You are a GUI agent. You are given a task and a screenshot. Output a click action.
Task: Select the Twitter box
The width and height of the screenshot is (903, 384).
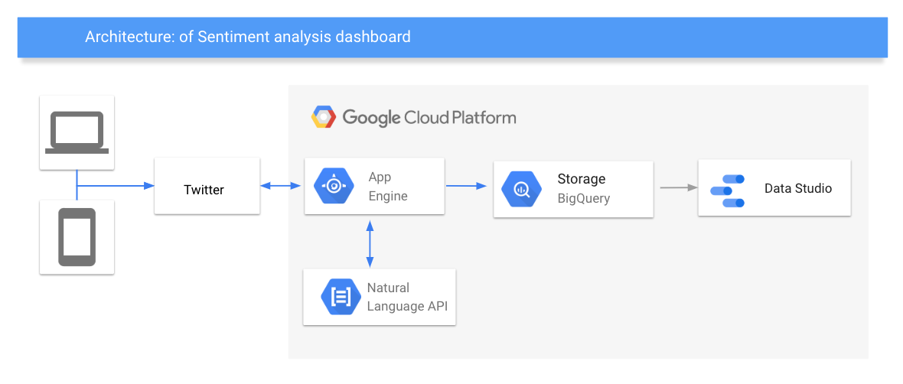tap(207, 187)
